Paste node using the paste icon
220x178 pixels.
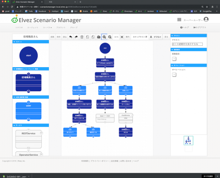pos(93,37)
